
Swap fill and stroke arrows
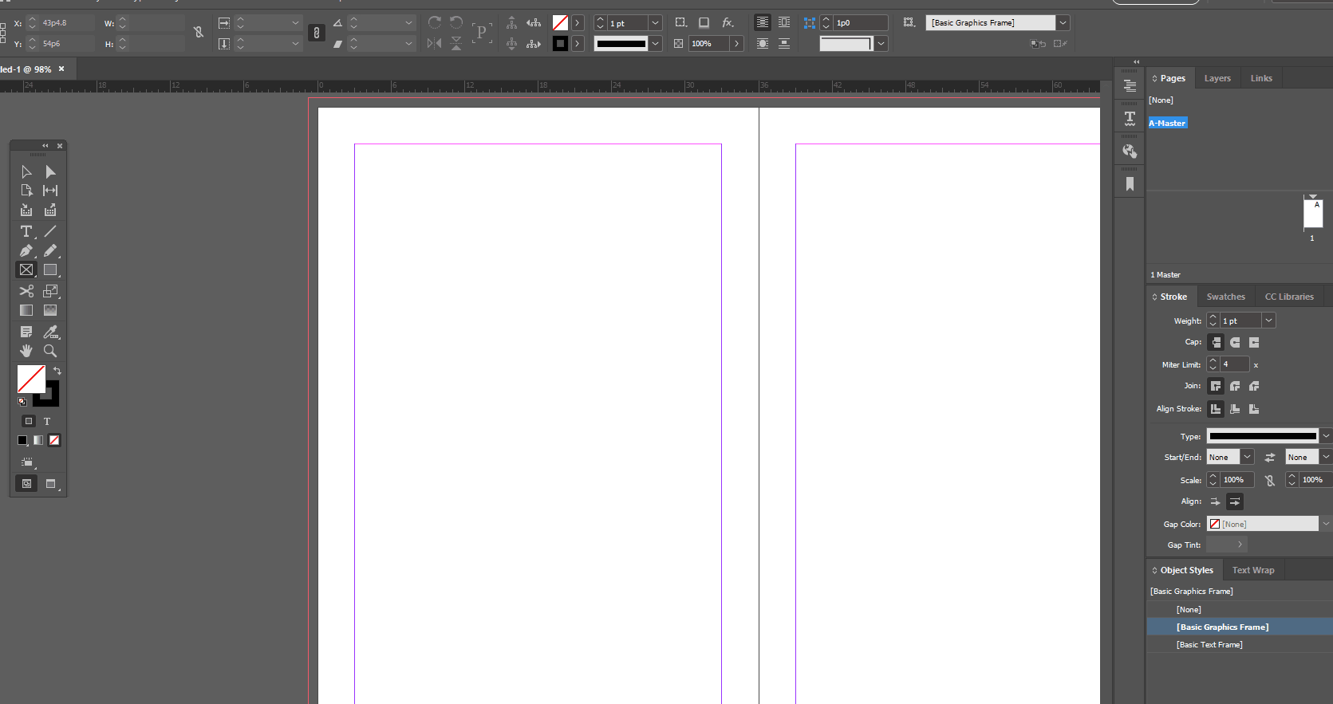57,371
